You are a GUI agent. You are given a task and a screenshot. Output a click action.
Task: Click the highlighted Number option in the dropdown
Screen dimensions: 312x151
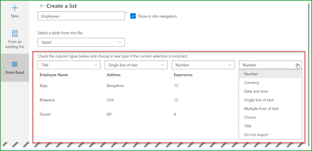[x=251, y=74]
